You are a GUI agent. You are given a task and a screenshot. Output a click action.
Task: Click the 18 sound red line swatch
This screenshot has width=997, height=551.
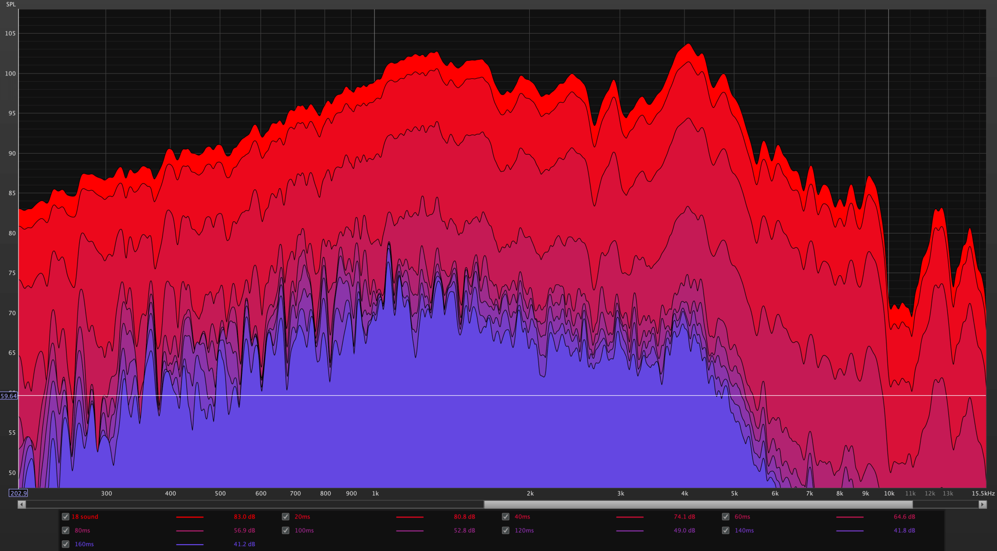click(190, 517)
